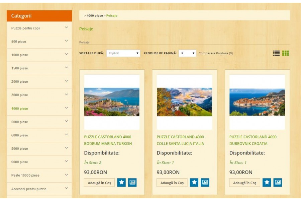This screenshot has height=201, width=301.
Task: Click the Categorii sidebar header
Action: (x=39, y=16)
